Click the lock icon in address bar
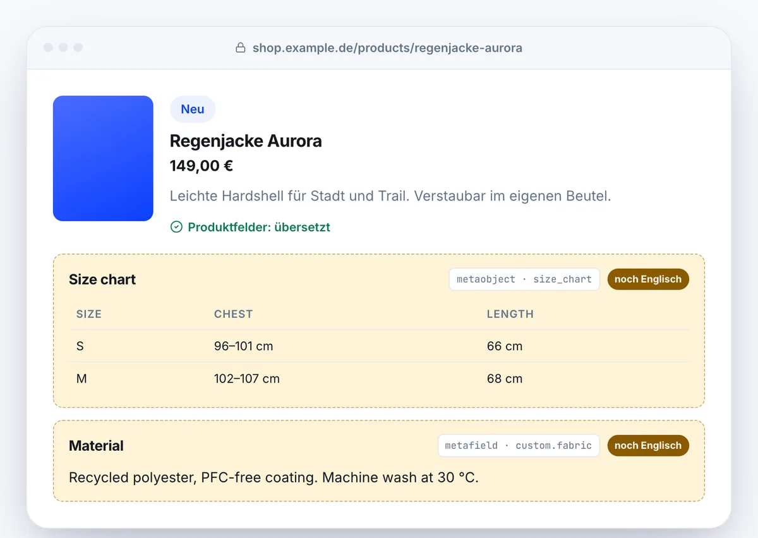 tap(241, 47)
